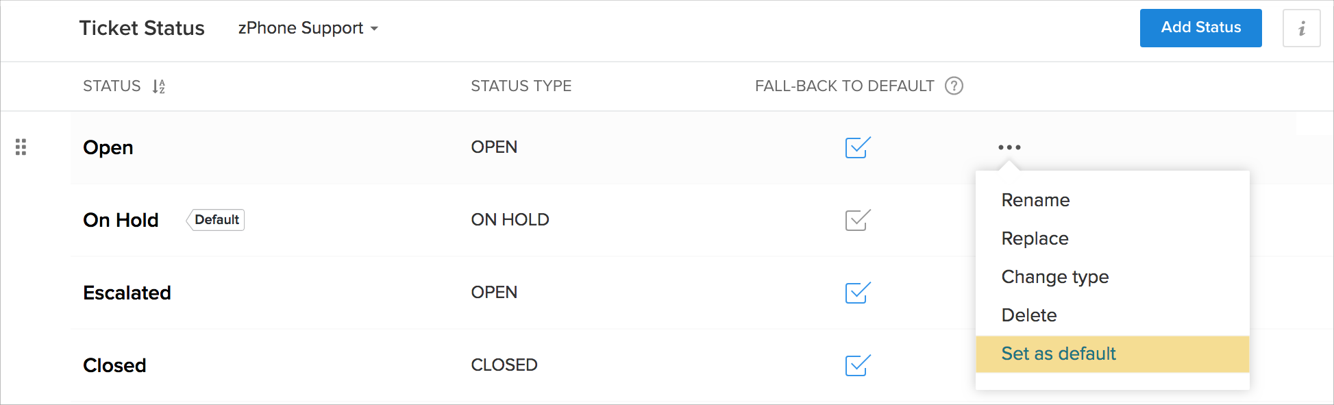Select the Closed status row name

(x=114, y=365)
